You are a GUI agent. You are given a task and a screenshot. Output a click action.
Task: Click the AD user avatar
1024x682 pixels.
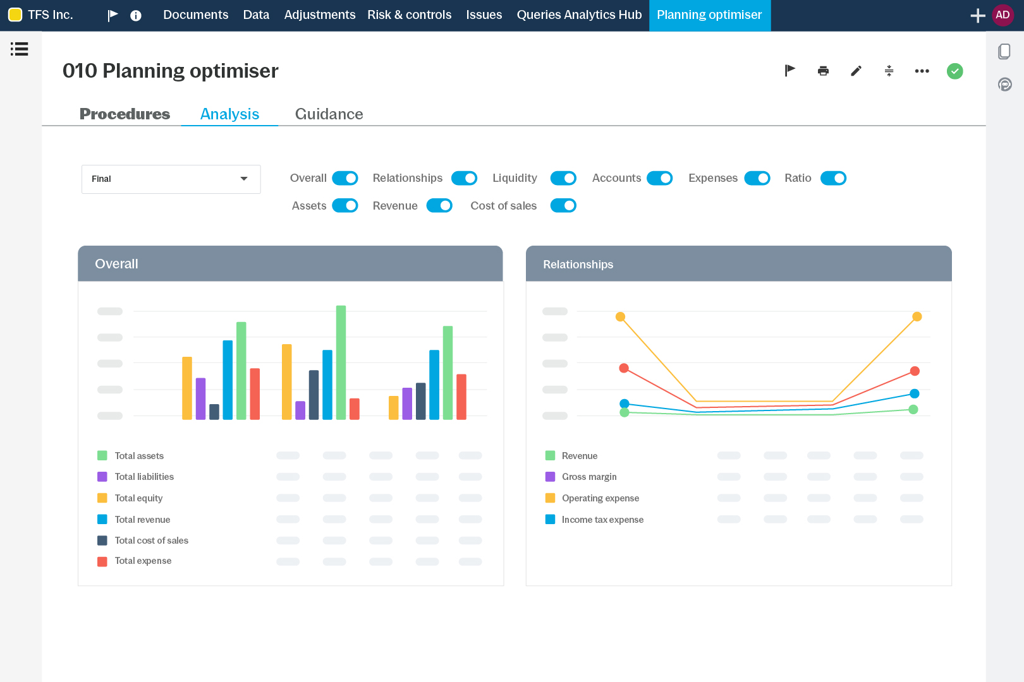1003,15
